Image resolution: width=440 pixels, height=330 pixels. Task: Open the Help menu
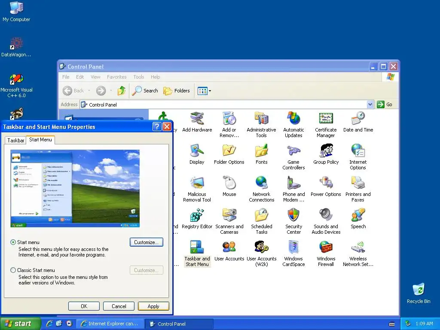[155, 77]
